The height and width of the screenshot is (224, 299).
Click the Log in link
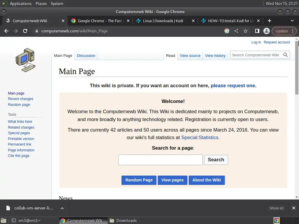click(256, 42)
